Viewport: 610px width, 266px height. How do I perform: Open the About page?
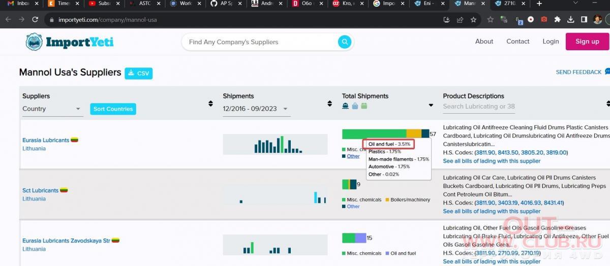pos(484,42)
